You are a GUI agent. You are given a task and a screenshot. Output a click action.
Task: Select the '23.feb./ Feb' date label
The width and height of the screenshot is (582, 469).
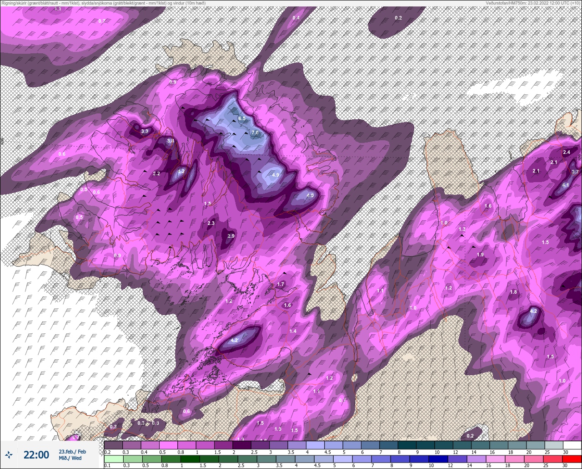tap(72, 451)
